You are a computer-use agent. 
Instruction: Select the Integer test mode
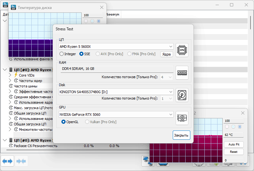click(x=62, y=54)
